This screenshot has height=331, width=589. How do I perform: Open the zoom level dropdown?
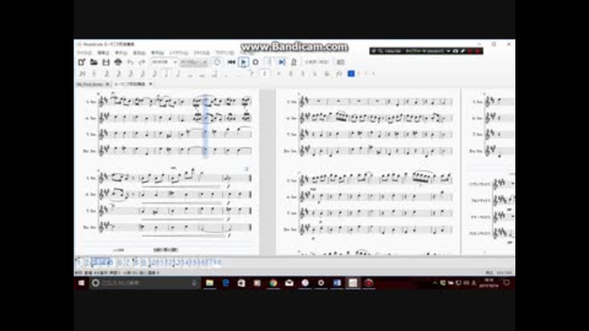pos(164,63)
